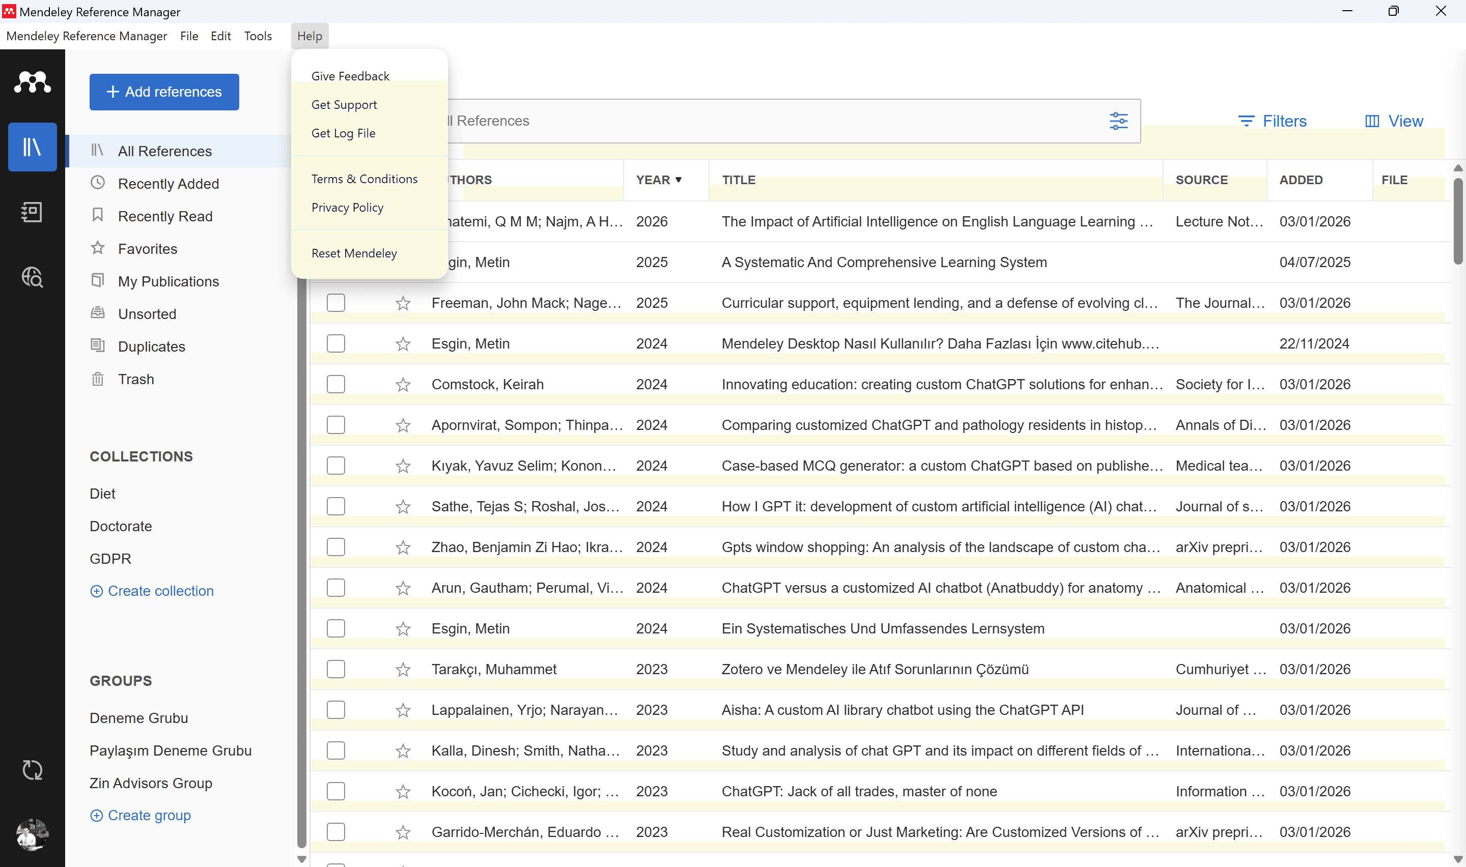Star the Zhao, Benjamin Zi Hao reference
Screen dimensions: 1466x867
tap(403, 547)
